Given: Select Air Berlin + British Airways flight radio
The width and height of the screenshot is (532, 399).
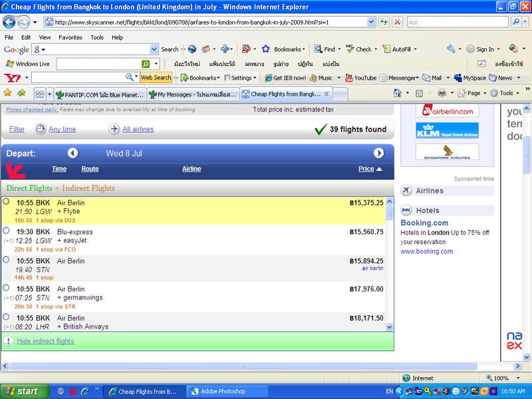Looking at the screenshot, I should coord(6,317).
